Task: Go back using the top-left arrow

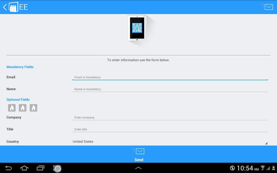Action: coord(5,7)
